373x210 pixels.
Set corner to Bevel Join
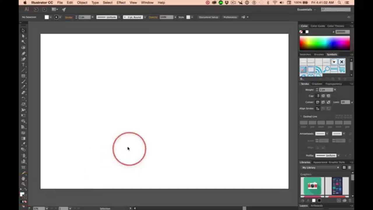[x=328, y=102]
